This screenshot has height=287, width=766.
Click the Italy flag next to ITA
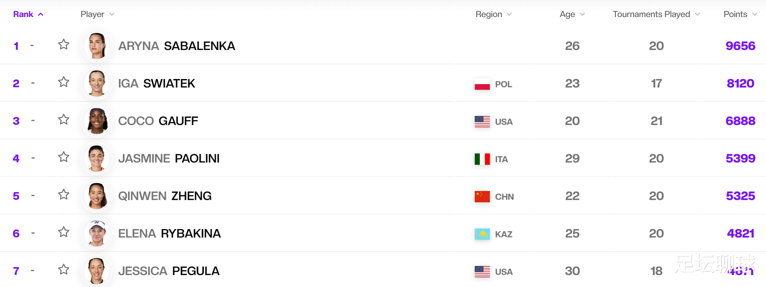482,159
